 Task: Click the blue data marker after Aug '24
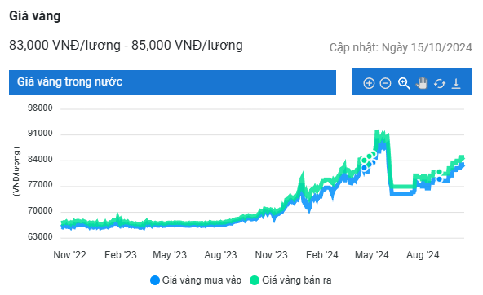point(439,179)
